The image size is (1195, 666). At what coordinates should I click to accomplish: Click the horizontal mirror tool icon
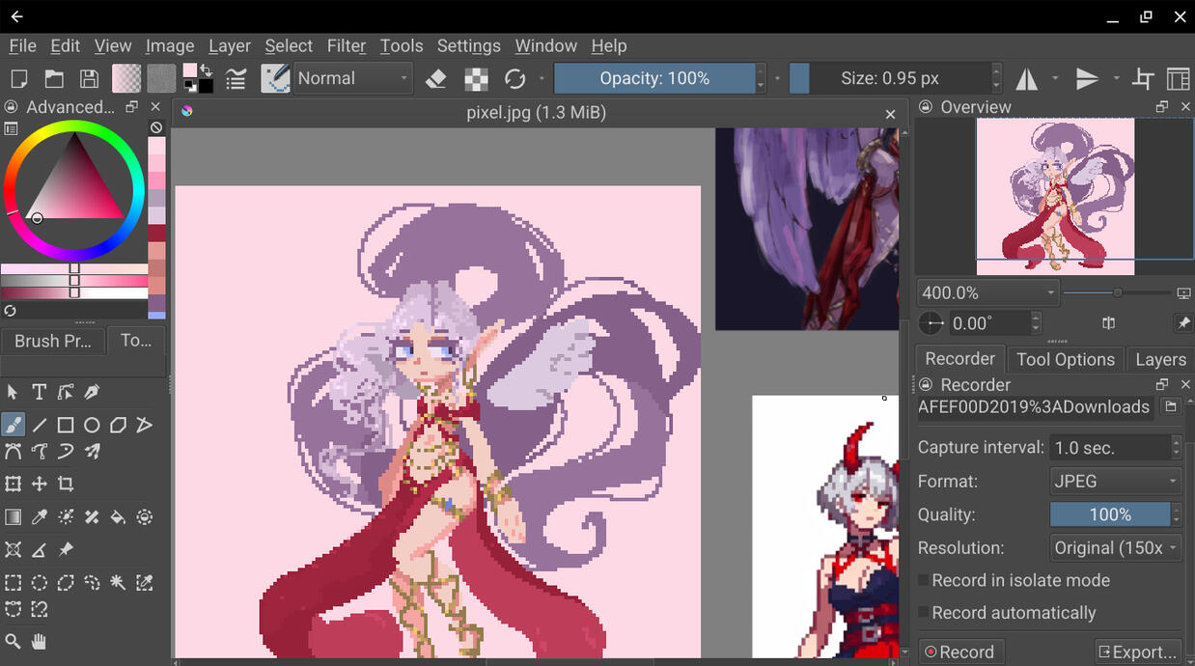[x=1027, y=79]
